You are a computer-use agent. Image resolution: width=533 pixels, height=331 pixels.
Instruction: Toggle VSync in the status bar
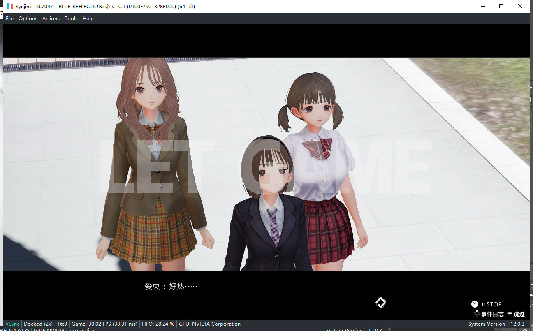(x=12, y=324)
